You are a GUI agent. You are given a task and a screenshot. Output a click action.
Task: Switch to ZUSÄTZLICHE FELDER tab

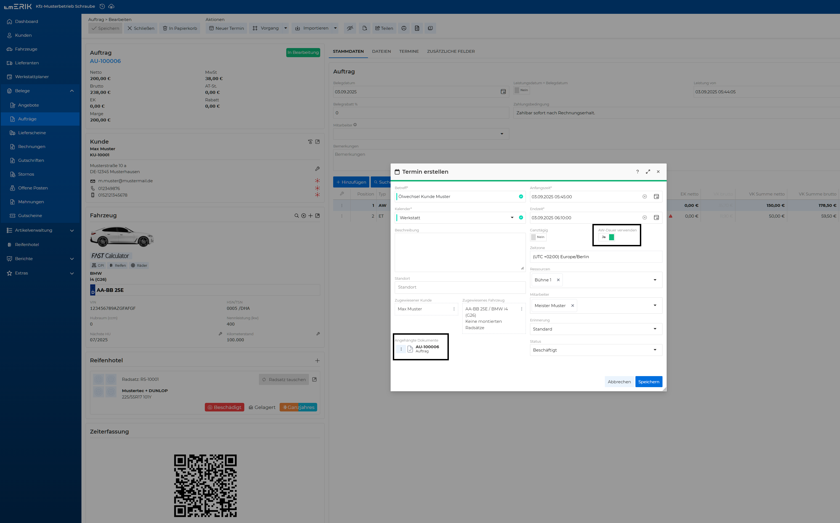[x=451, y=52]
